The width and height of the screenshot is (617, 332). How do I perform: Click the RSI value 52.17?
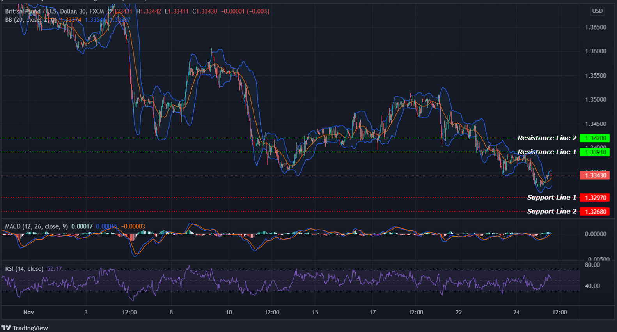coord(54,269)
